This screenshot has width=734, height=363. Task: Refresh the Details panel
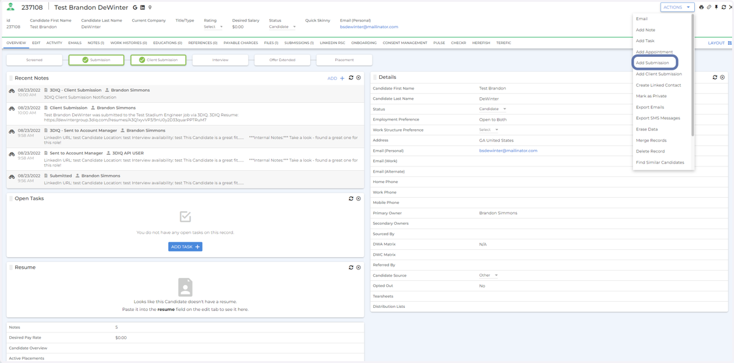click(x=715, y=77)
